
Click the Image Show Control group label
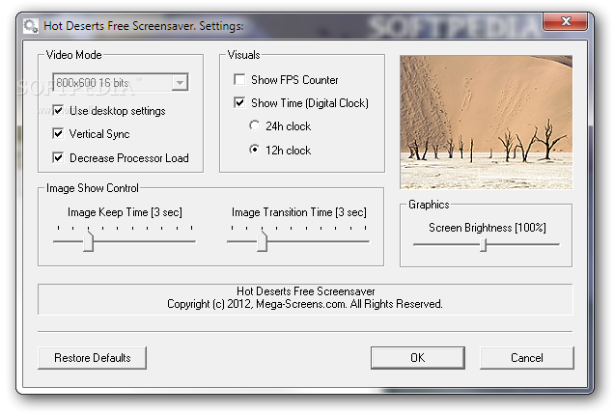(x=93, y=188)
